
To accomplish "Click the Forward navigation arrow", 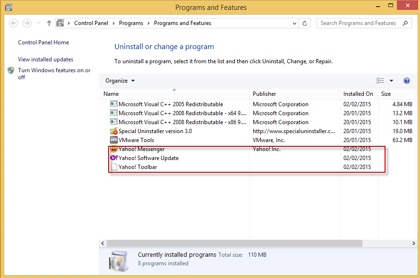I will point(27,23).
